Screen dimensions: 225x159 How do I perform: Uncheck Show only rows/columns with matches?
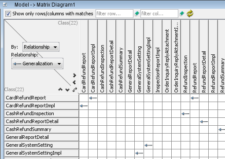[x=8, y=14]
